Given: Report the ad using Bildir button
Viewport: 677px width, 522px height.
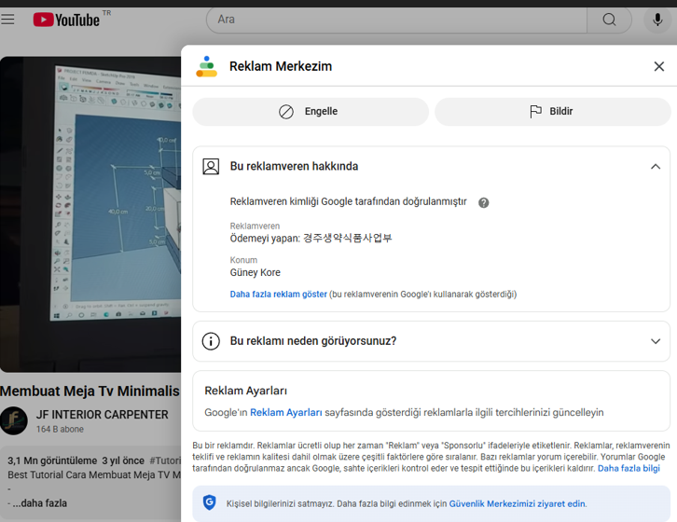Looking at the screenshot, I should (x=551, y=112).
